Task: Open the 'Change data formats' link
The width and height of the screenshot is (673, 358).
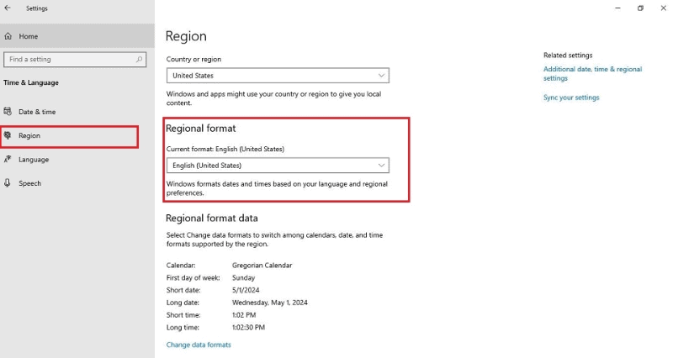Action: pos(199,345)
